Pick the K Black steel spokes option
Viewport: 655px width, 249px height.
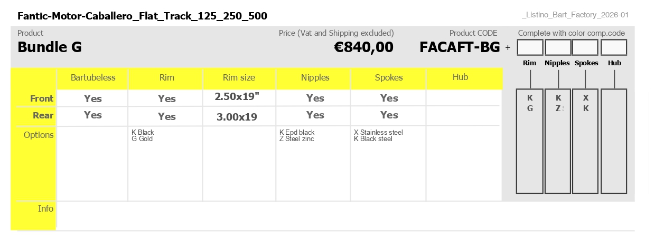tap(373, 139)
